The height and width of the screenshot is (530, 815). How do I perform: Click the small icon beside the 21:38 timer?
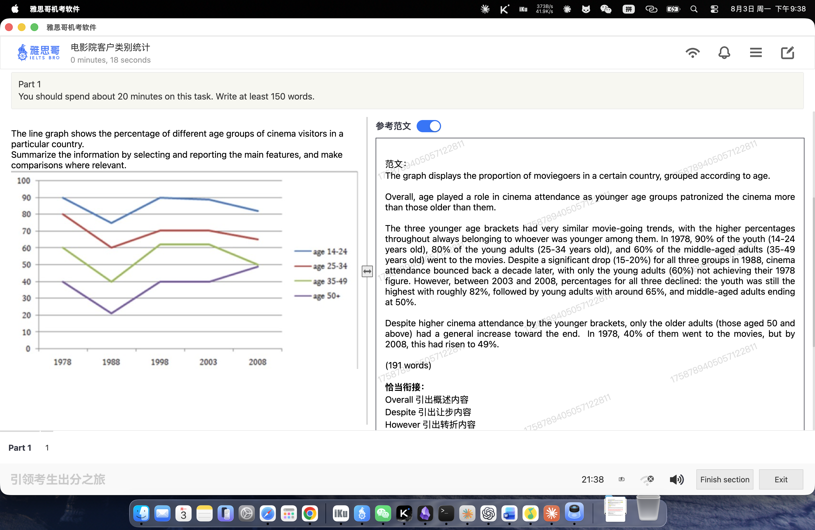point(622,479)
